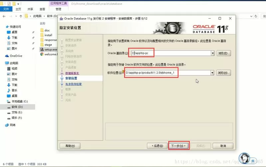Click Explorer forward navigation arrow

(11, 16)
